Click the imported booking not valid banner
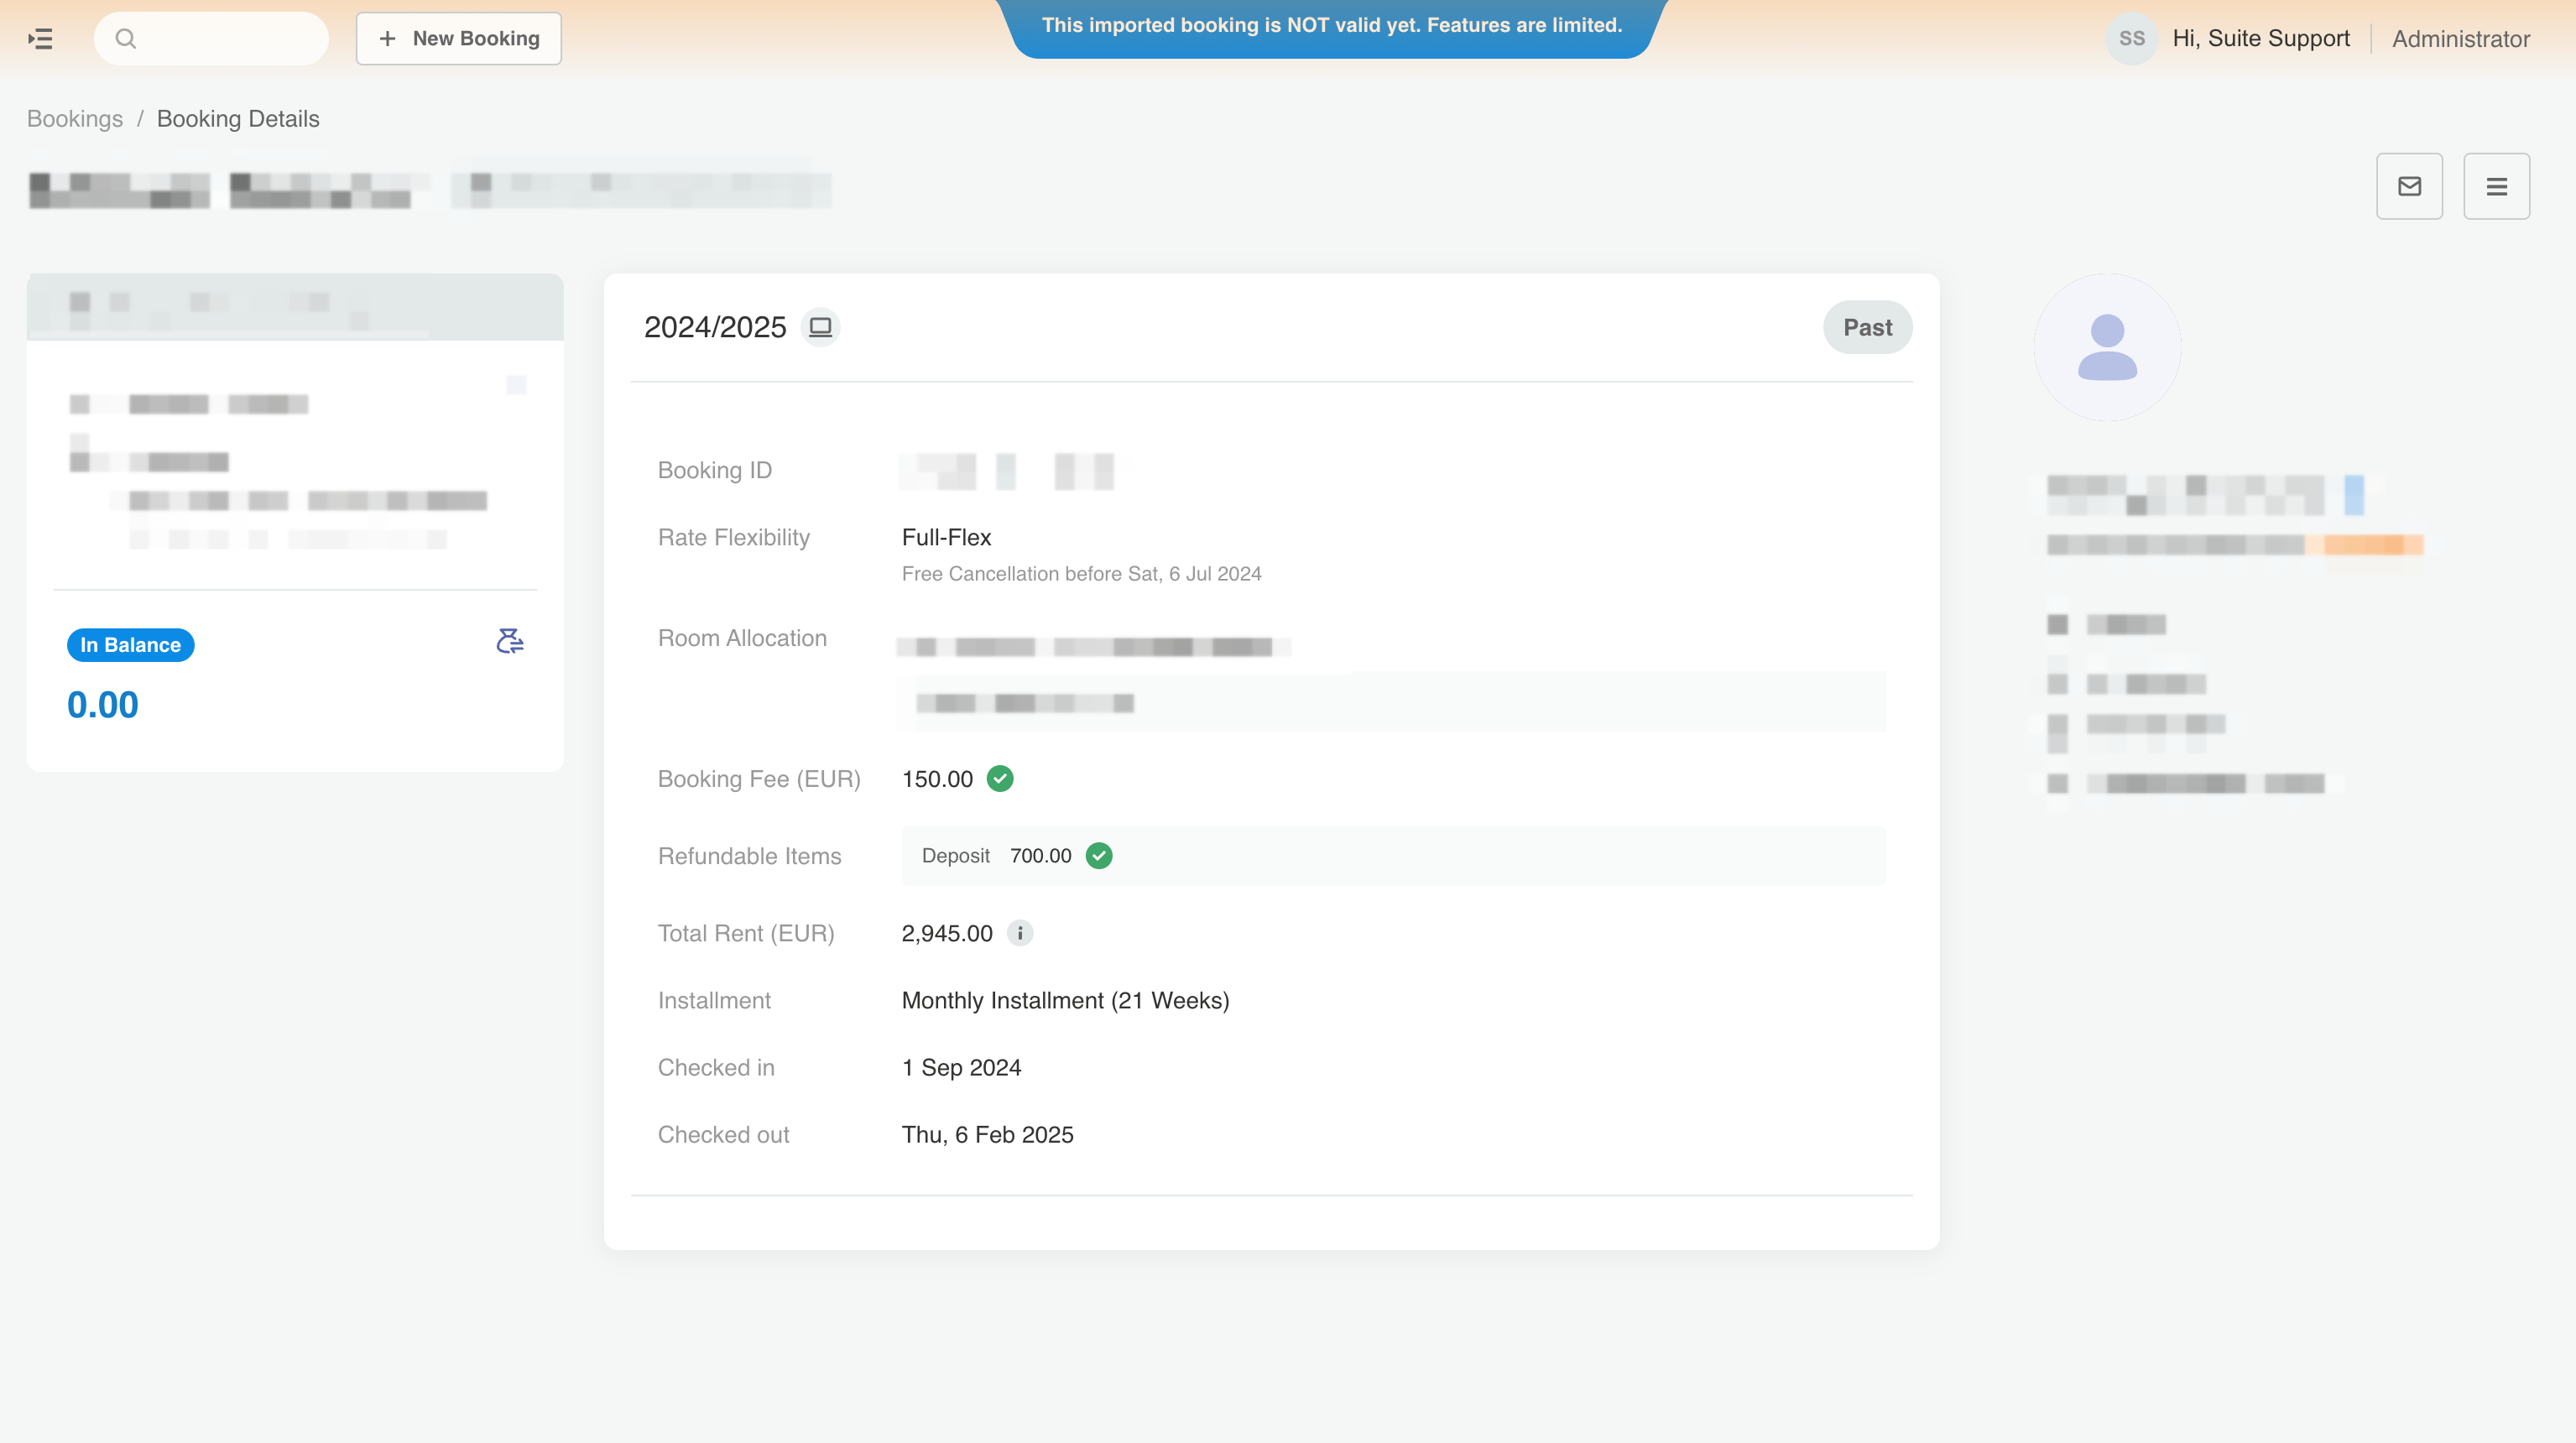 [x=1331, y=26]
